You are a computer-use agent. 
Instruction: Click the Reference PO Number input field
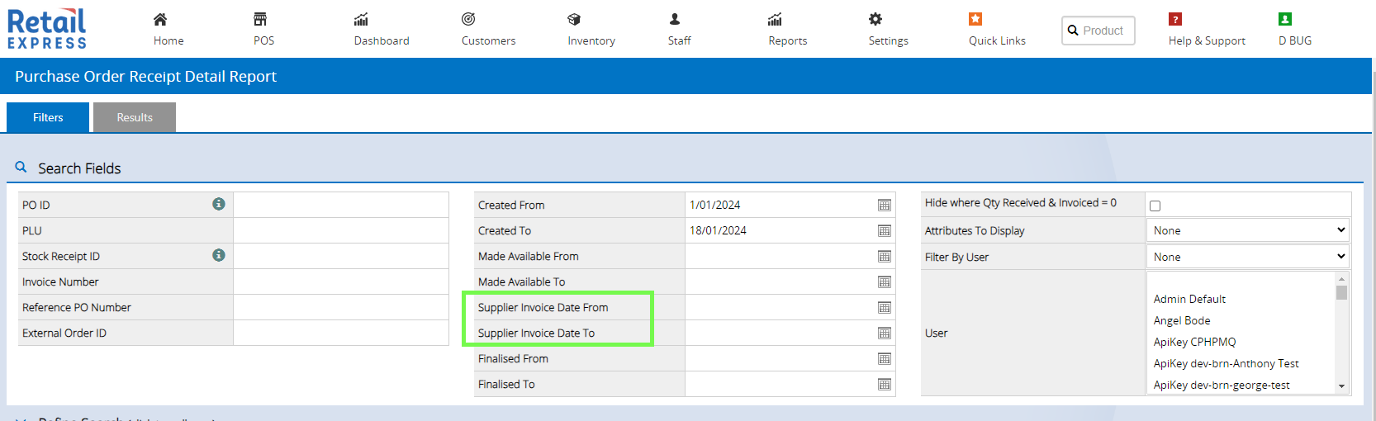[341, 307]
